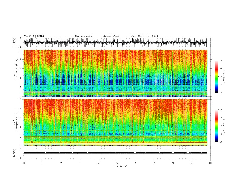Click the ch.1 spectrogram panel

pyautogui.click(x=115, y=73)
